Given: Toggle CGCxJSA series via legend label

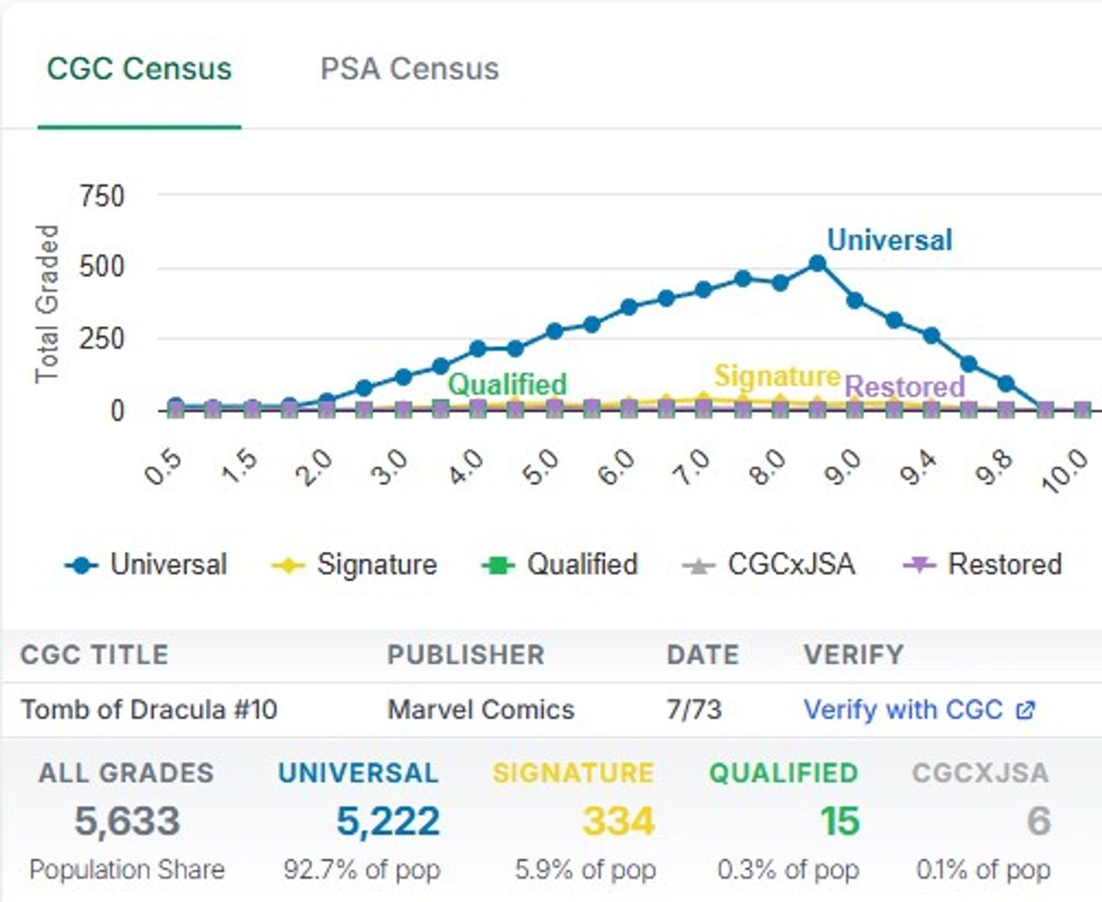Looking at the screenshot, I should (x=790, y=565).
